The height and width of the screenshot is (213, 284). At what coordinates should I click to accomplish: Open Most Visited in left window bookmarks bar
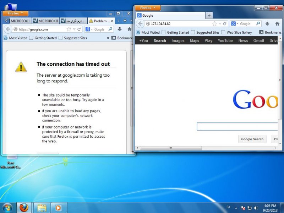pos(16,38)
